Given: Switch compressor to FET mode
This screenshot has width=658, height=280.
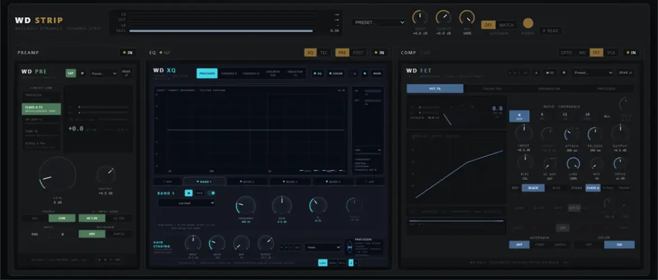Looking at the screenshot, I should pos(596,53).
